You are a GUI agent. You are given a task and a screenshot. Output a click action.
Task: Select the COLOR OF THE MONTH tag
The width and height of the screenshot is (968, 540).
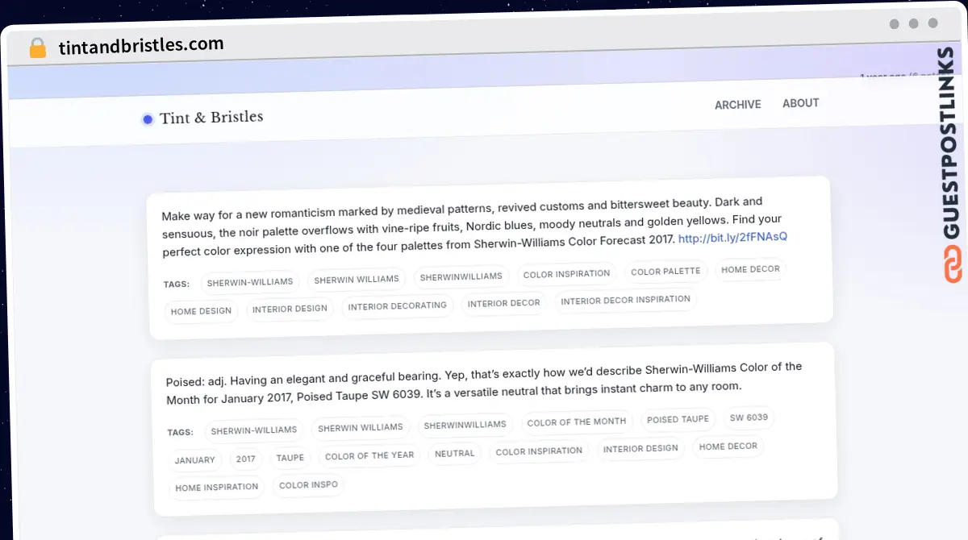tap(576, 422)
